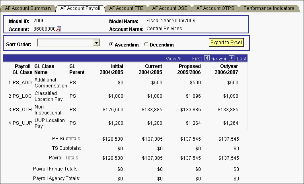Select the AF Account Payroll tab
The height and width of the screenshot is (184, 304).
(80, 8)
